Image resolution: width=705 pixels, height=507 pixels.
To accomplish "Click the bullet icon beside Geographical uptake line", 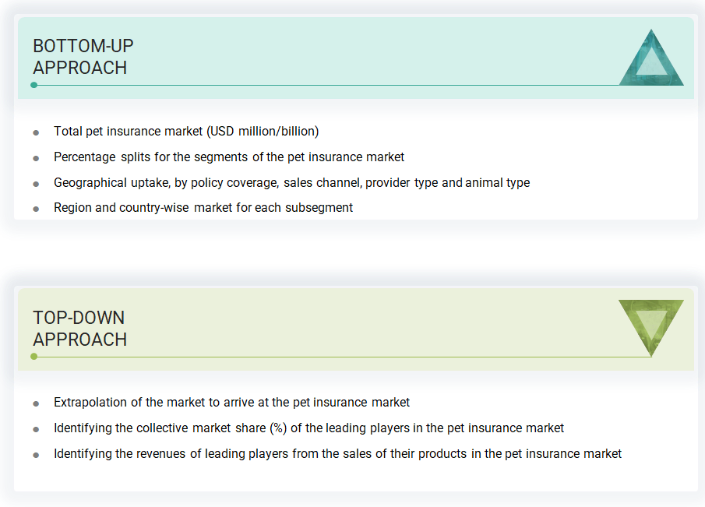I will [x=36, y=183].
